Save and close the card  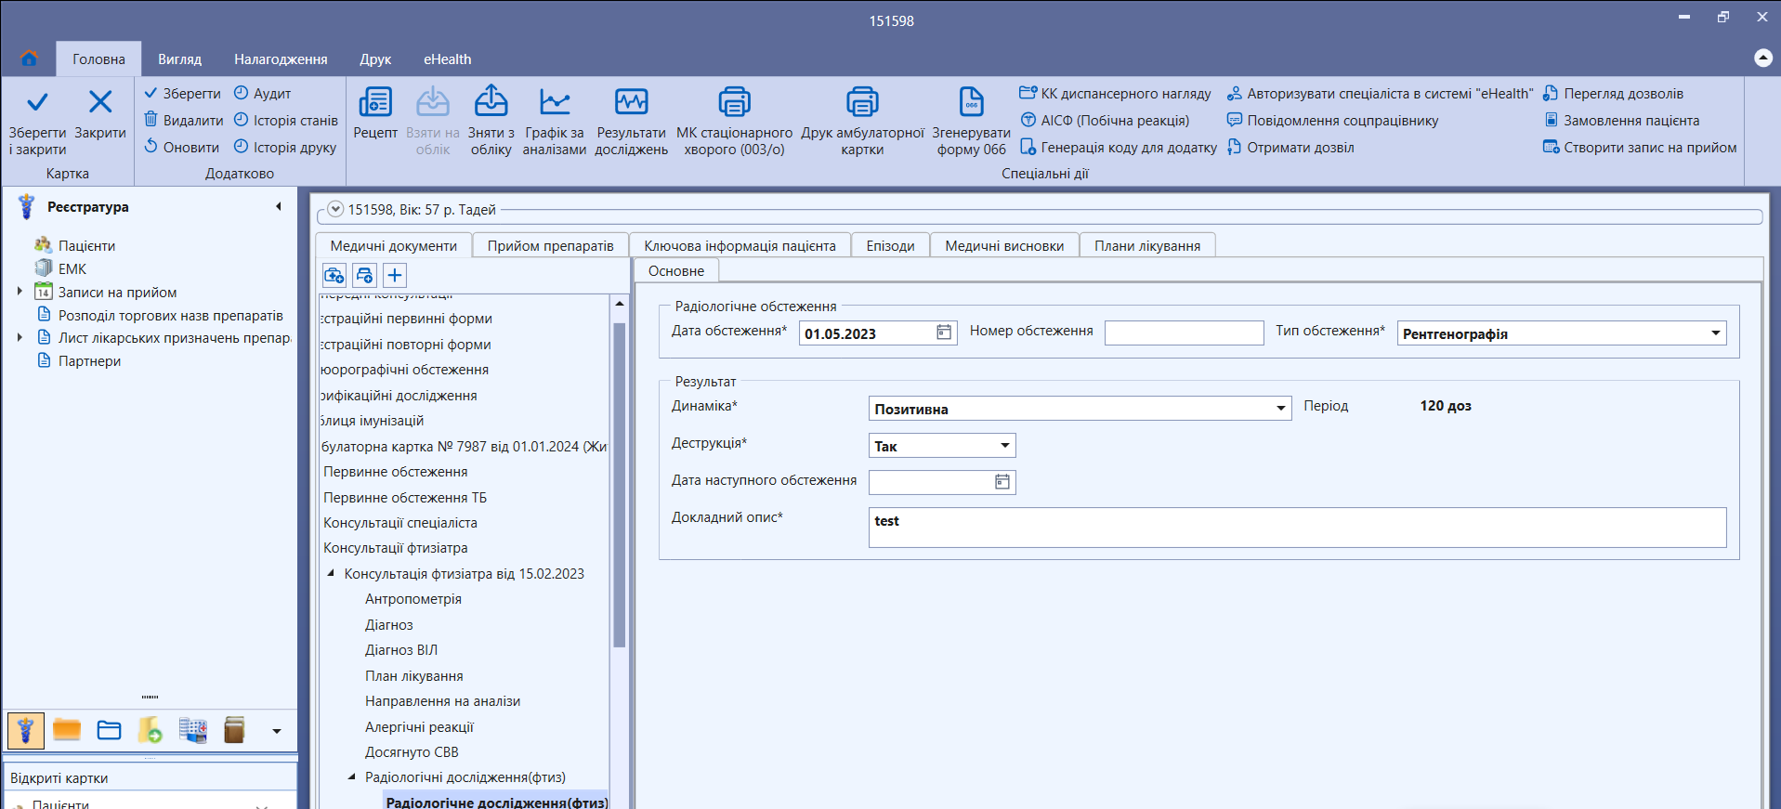[x=37, y=123]
